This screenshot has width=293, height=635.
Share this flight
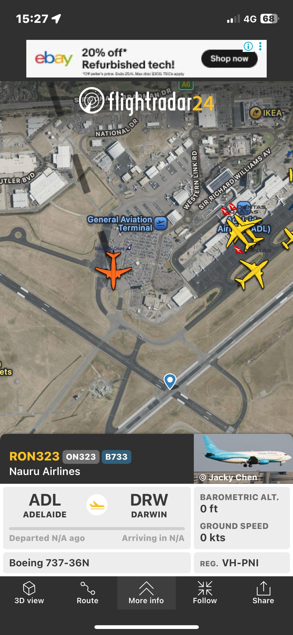263,593
